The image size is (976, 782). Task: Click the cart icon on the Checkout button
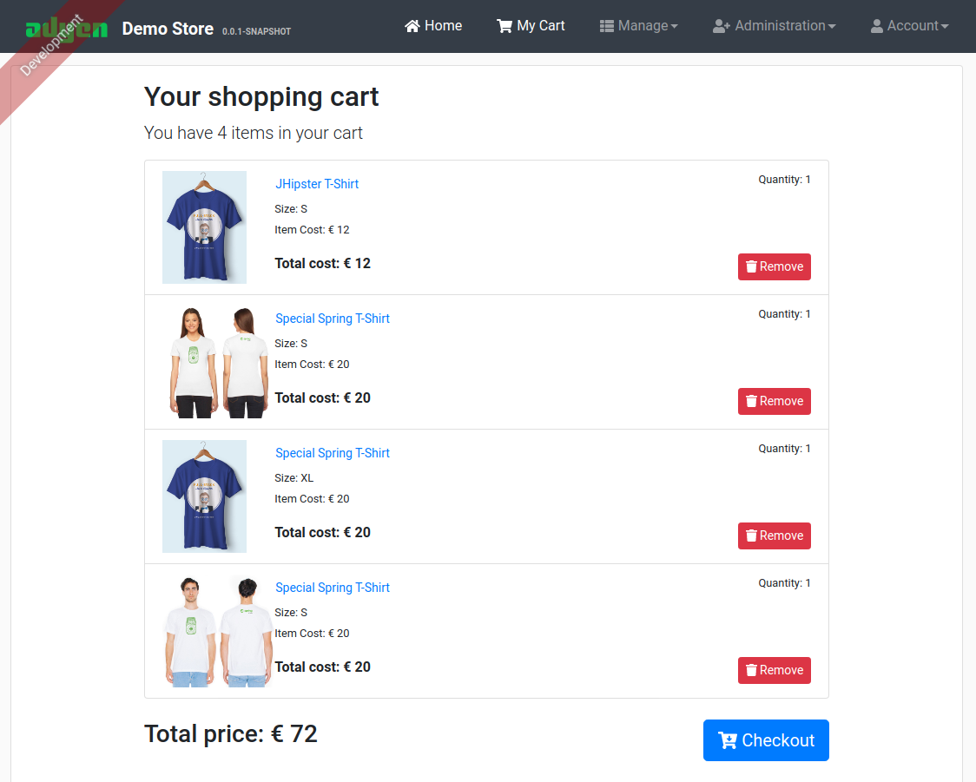(728, 740)
